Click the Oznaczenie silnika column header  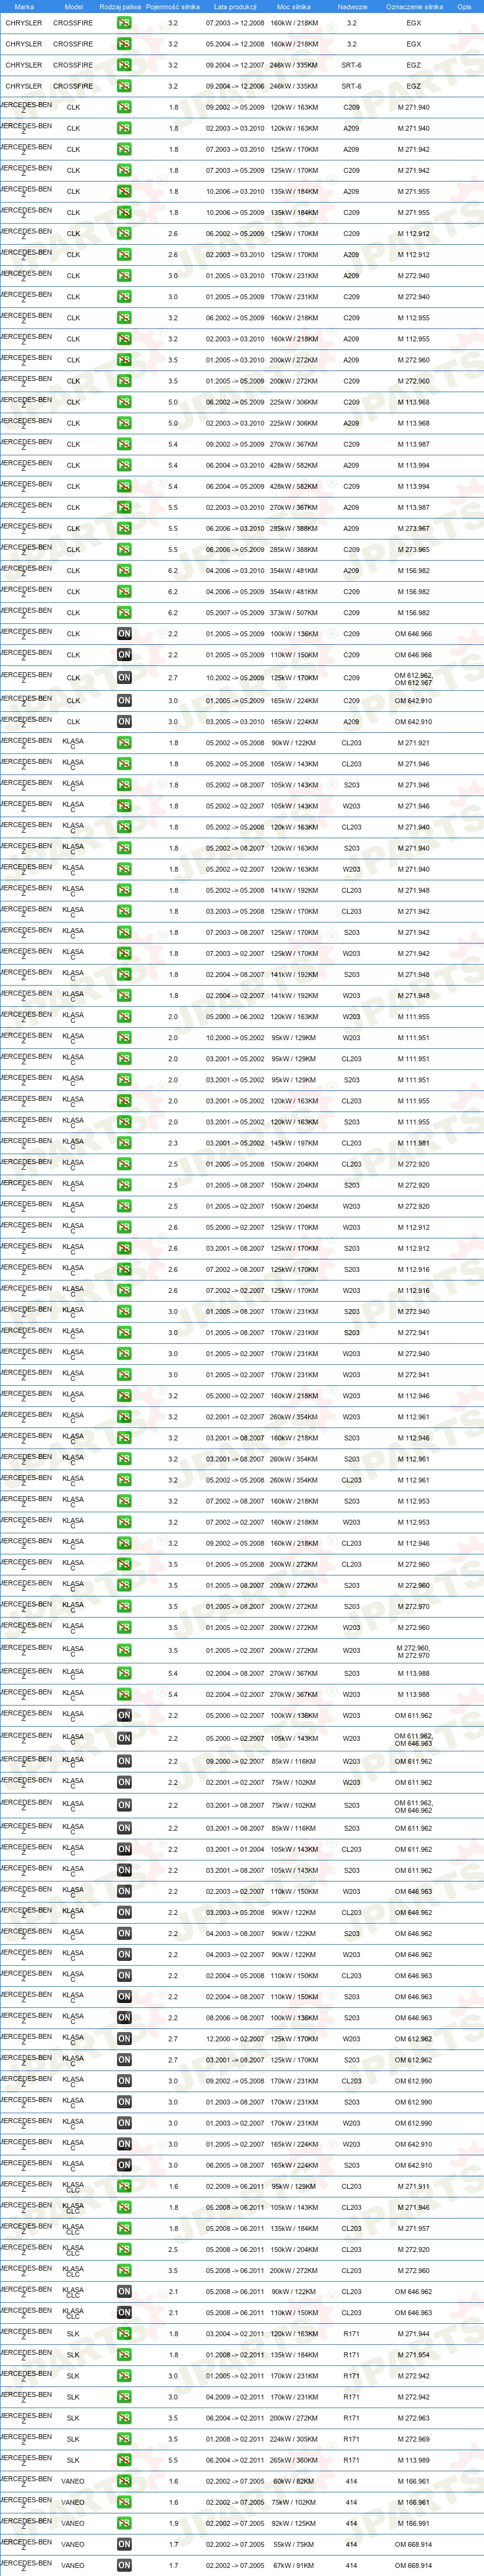pyautogui.click(x=414, y=7)
